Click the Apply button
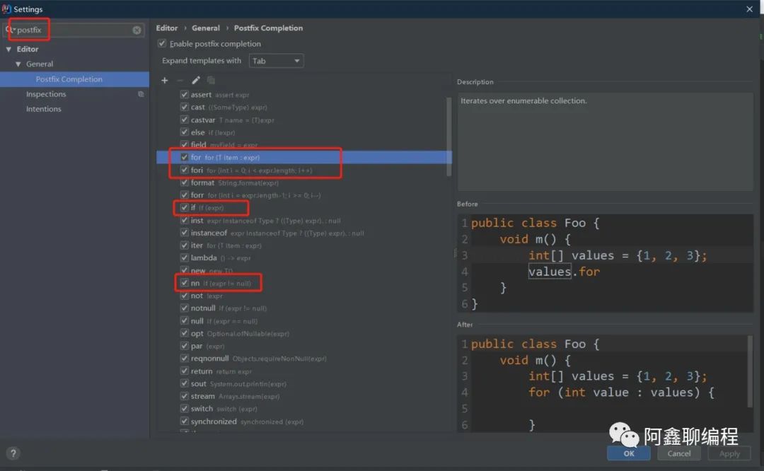 coord(729,453)
